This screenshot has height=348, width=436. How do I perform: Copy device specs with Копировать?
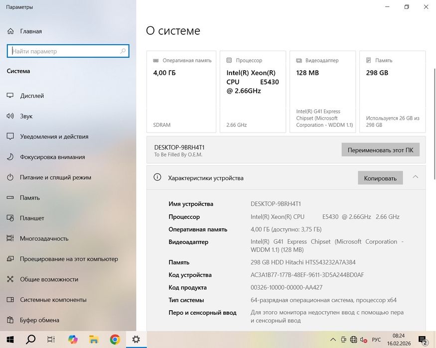click(x=380, y=178)
